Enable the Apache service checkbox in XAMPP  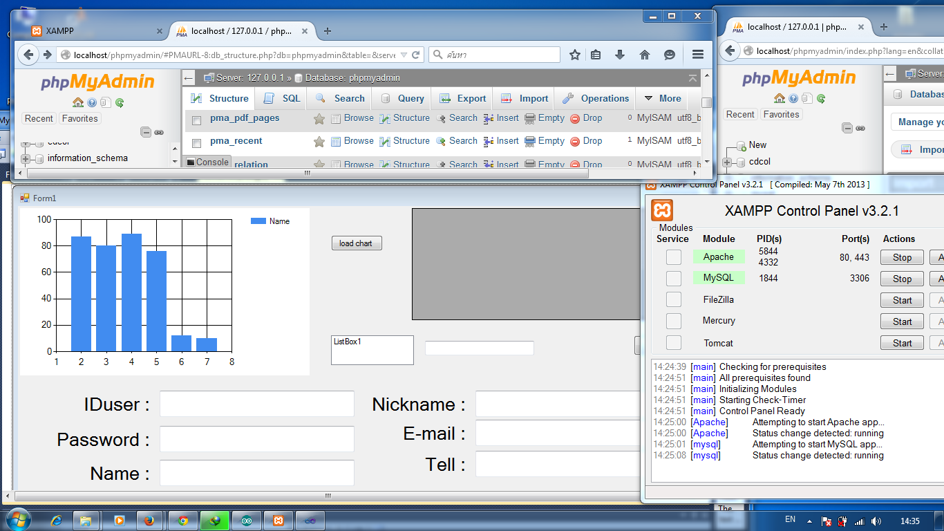click(673, 257)
